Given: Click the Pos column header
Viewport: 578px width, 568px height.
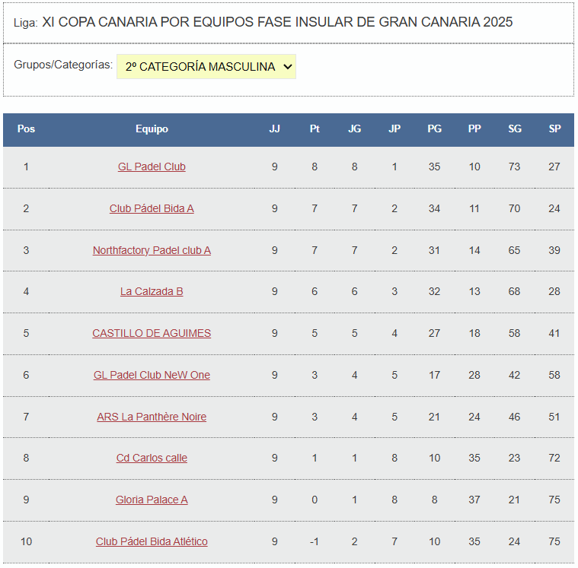Looking at the screenshot, I should (26, 129).
